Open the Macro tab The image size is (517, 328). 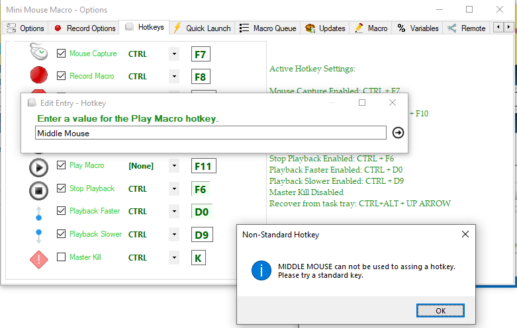[371, 28]
